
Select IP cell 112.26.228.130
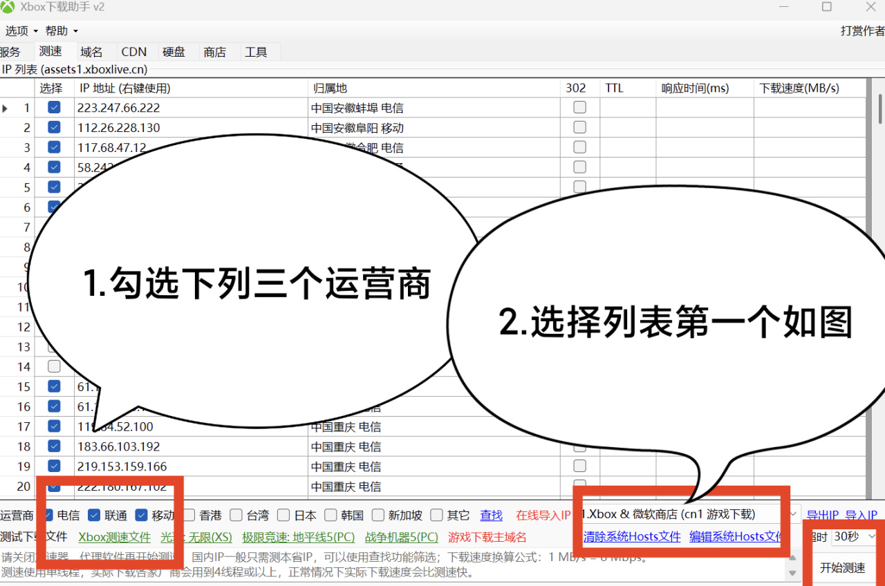pos(190,128)
